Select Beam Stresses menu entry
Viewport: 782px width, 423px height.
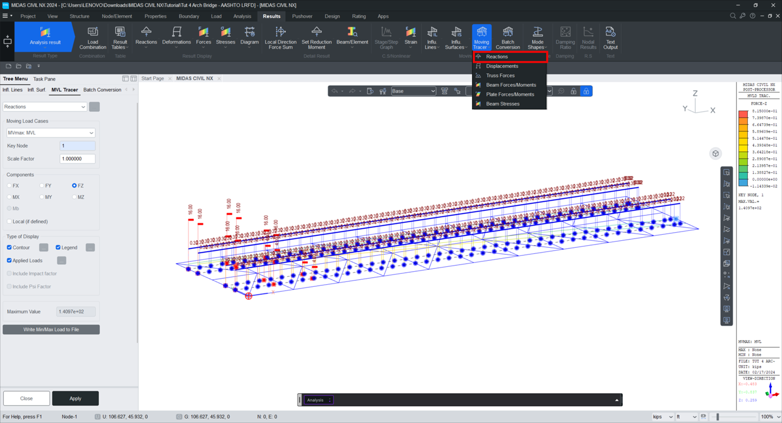(509, 104)
